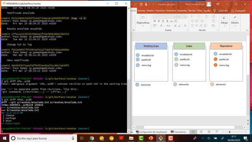Click the ¿Qué desea hacer? search lightbulb
Screen dimensions: 252x142
pyautogui.click(x=214, y=11)
